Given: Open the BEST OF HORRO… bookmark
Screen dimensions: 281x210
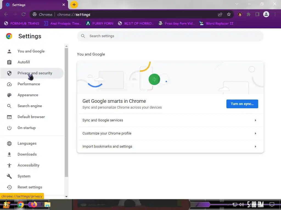Looking at the screenshot, I should [x=136, y=24].
